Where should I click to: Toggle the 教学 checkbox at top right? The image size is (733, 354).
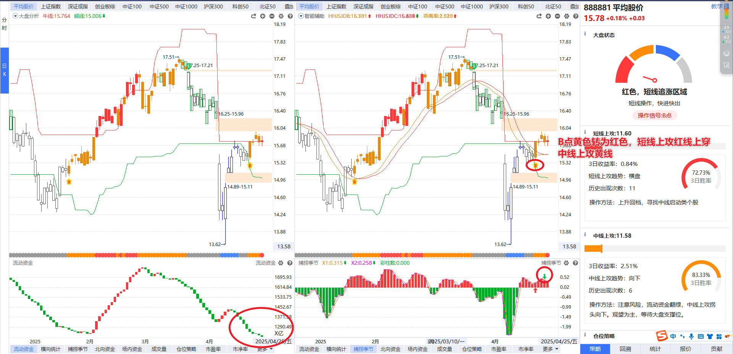[x=727, y=6]
